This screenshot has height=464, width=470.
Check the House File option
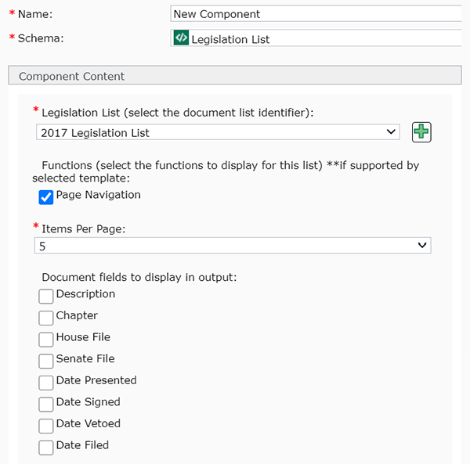46,339
